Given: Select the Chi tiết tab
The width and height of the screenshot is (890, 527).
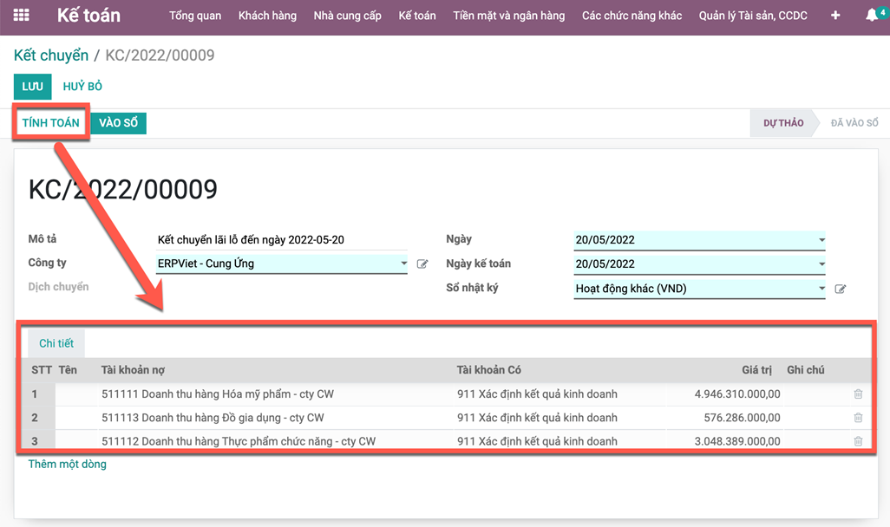Looking at the screenshot, I should [x=56, y=343].
